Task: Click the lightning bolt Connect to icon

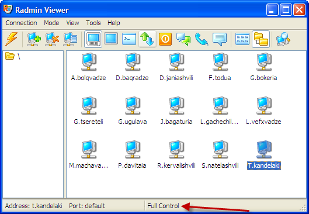Action: tap(12, 39)
